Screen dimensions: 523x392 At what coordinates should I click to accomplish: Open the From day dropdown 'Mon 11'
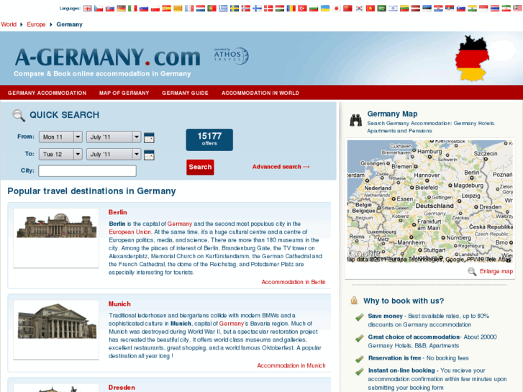coord(60,137)
